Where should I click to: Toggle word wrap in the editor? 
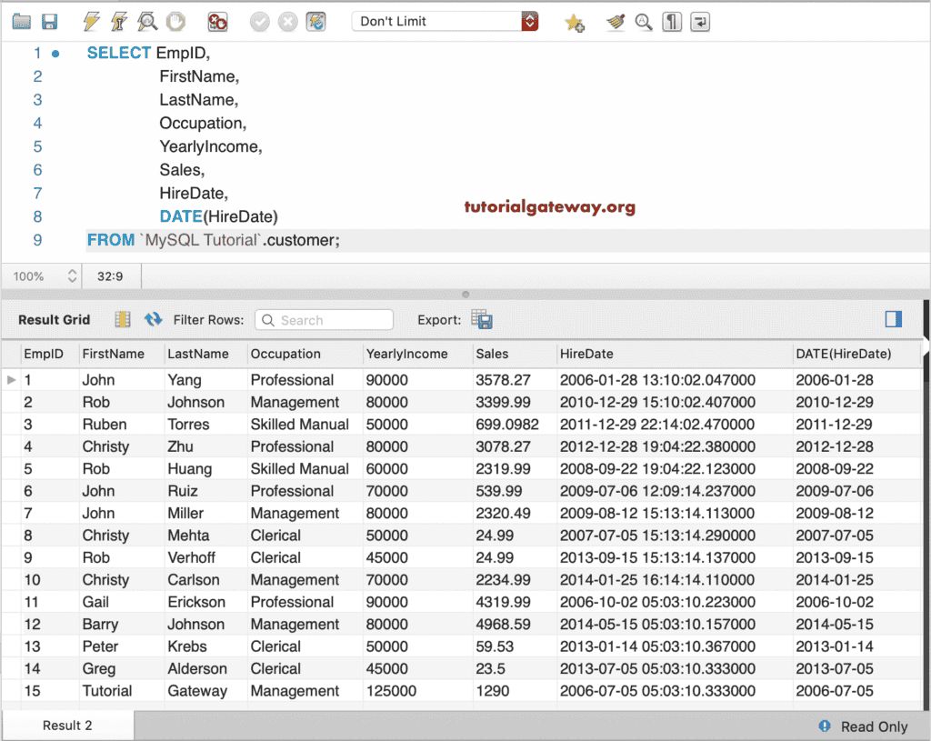coord(699,20)
